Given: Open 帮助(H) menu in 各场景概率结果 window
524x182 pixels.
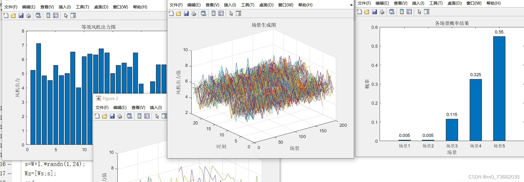Looking at the screenshot, I should 494,3.
